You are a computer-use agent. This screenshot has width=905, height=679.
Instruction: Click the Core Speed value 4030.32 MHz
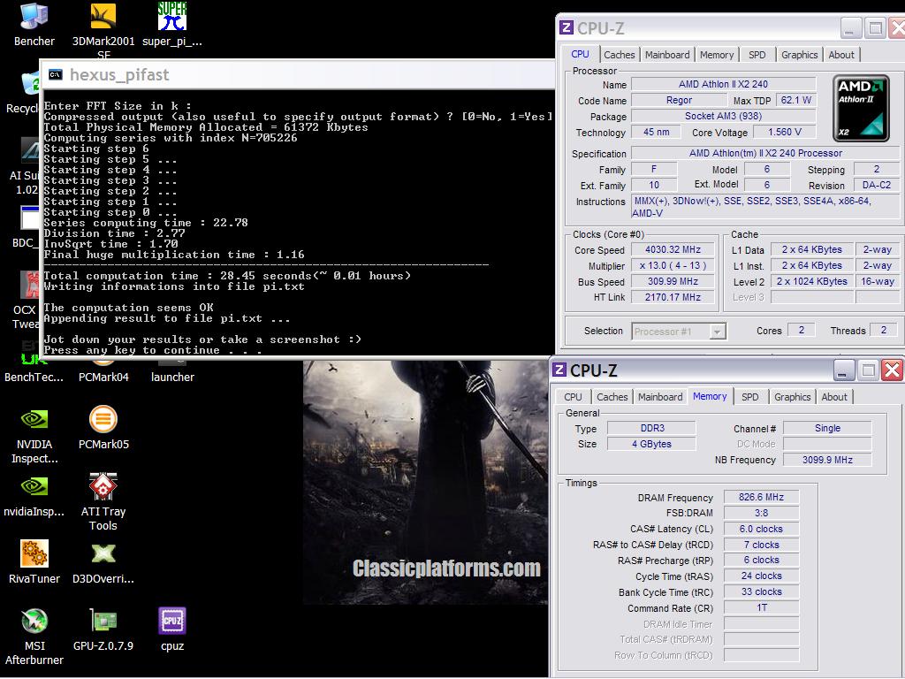point(673,249)
